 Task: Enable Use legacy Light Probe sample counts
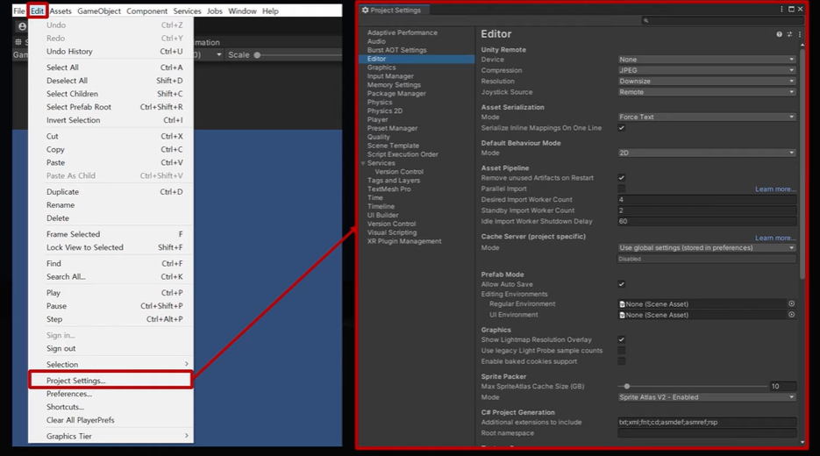point(621,351)
